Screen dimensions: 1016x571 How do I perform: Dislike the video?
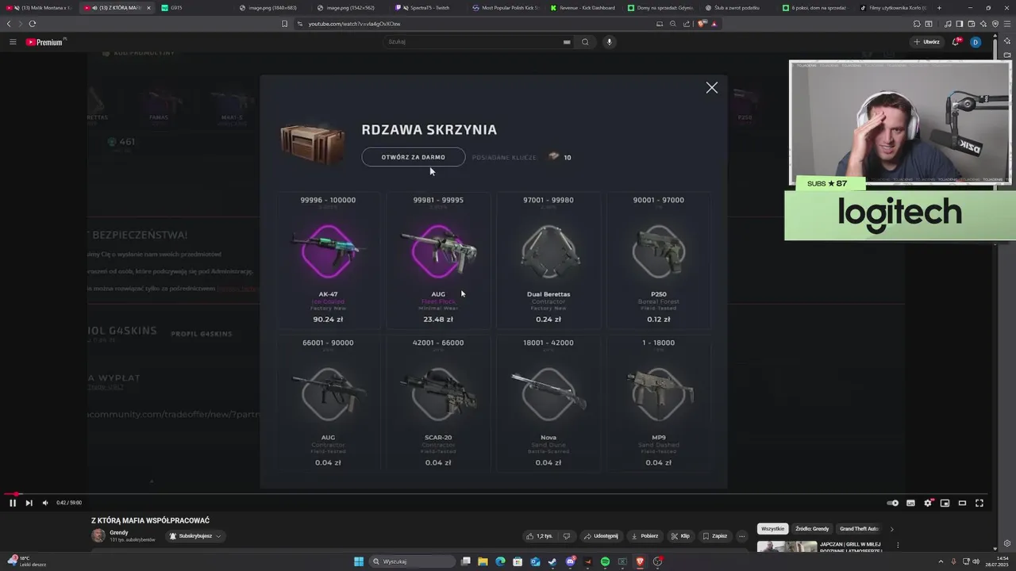pyautogui.click(x=567, y=536)
